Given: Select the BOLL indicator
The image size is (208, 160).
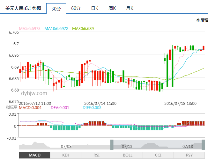Looking at the screenshot, I should [x=128, y=155].
